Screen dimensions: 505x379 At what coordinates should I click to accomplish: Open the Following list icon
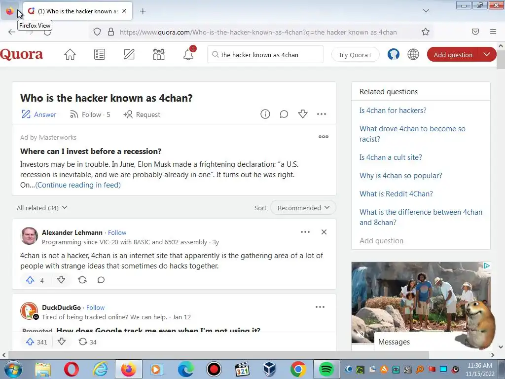pos(100,54)
